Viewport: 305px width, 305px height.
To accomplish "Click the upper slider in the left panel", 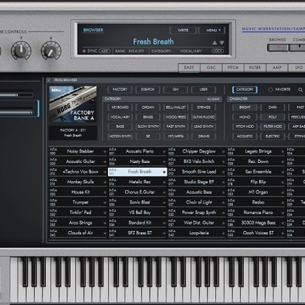I will pos(16,95).
